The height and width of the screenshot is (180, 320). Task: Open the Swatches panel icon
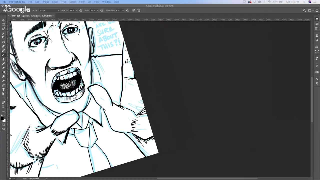click(317, 28)
